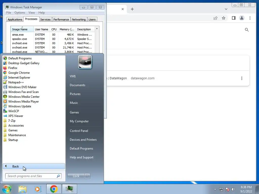
Task: Click Back in the Start menu
Action: [34, 166]
